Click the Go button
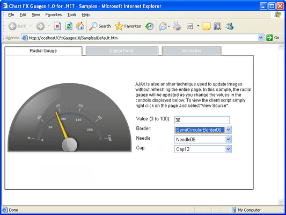Viewport: 286px width, 215px height. 273,38
